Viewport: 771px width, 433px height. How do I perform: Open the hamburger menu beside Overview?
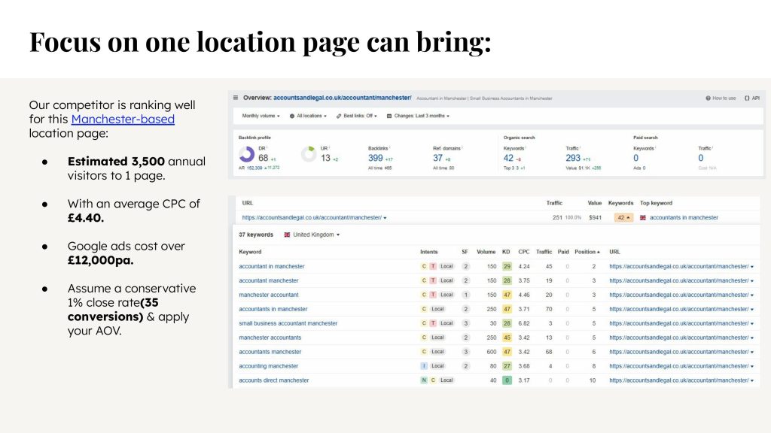(236, 98)
